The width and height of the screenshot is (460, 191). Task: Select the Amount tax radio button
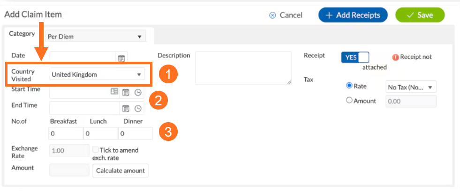(349, 101)
